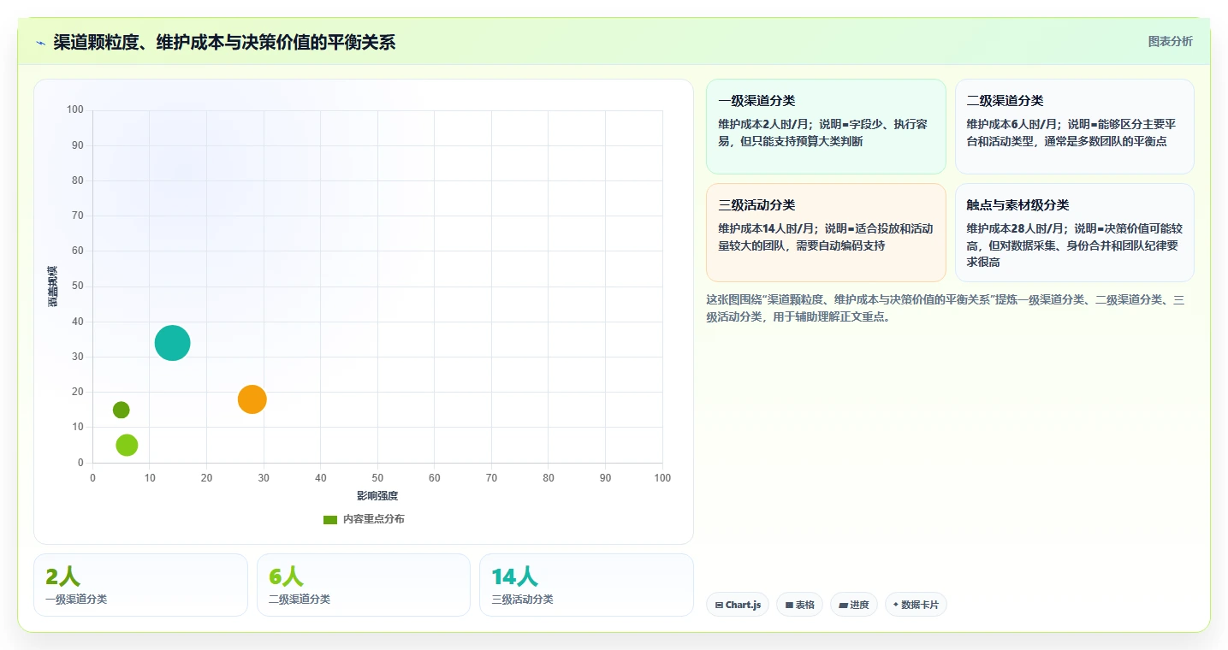Click the summary paragraph starting 这张图围绕
1228x650 pixels.
[946, 308]
